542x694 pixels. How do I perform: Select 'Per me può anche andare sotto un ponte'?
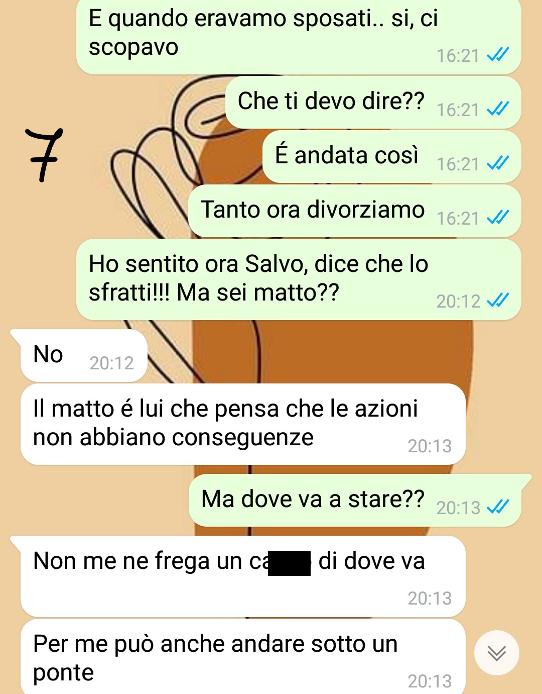click(x=243, y=657)
